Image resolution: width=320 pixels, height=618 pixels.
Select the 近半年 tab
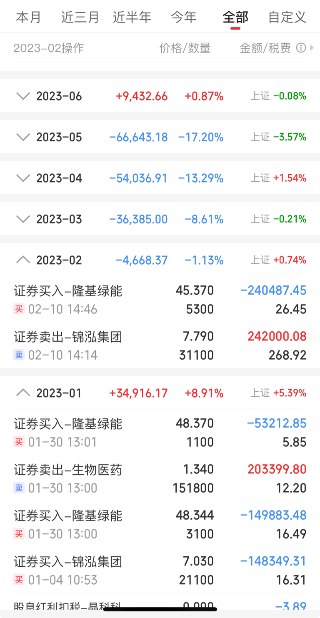coord(132,17)
